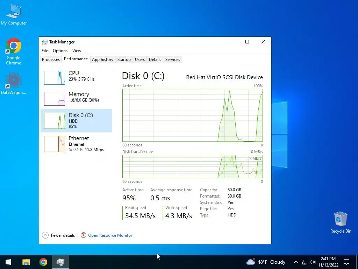The image size is (358, 269).
Task: Click Open Resource Monitor link
Action: pos(110,235)
